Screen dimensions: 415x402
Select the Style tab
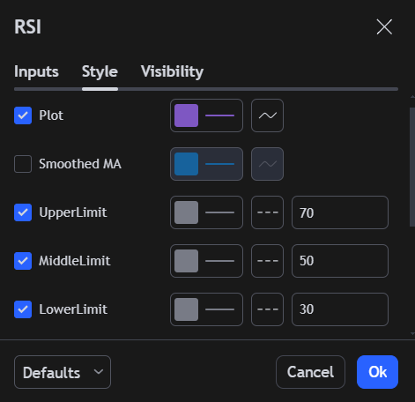coord(100,71)
